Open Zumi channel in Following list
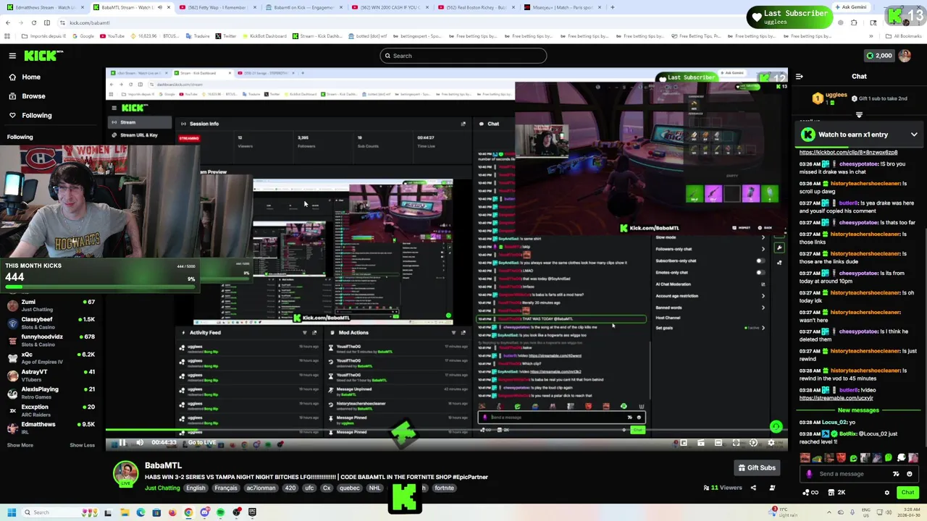Viewport: 927px width, 521px height. click(50, 305)
